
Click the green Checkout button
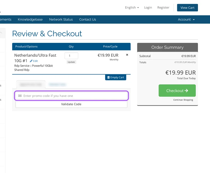[177, 91]
